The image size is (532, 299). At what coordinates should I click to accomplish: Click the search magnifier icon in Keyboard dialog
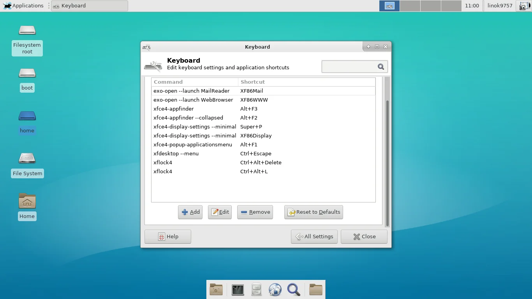pos(381,67)
